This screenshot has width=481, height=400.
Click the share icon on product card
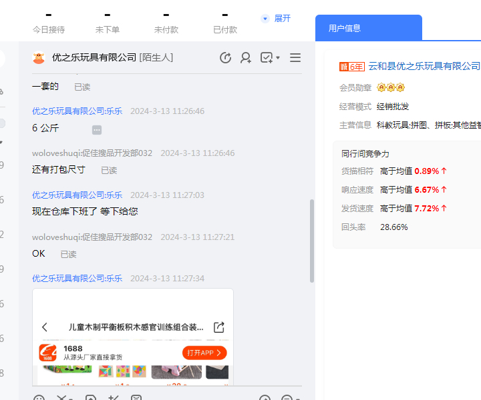coord(219,327)
